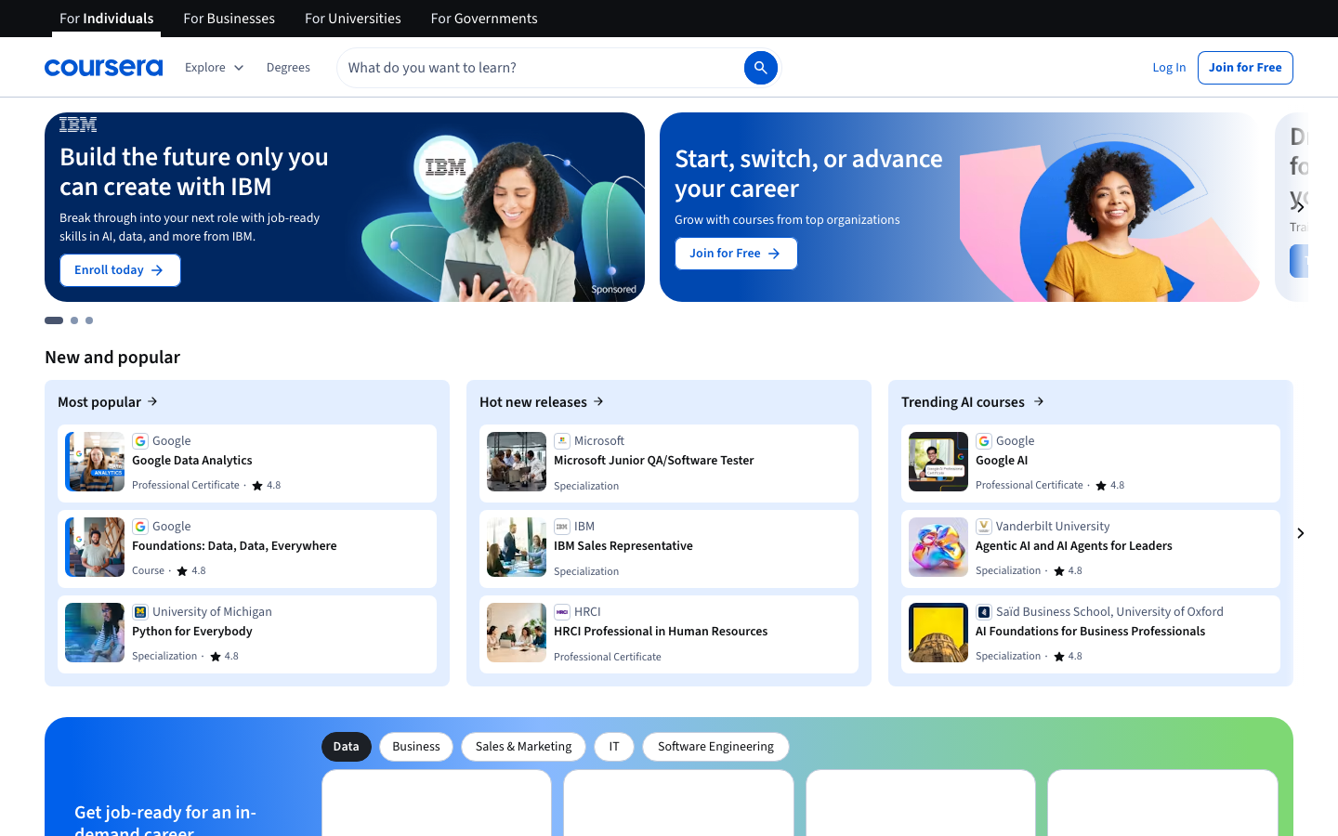
Task: Click the Vanderbilt University logo icon
Action: pyautogui.click(x=984, y=527)
